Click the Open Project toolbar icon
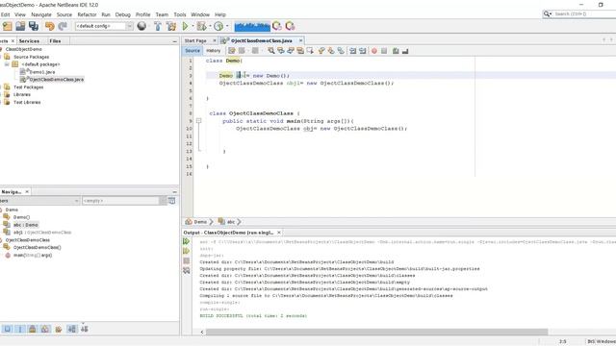Screen dimensions: 616x346 click(x=20, y=26)
